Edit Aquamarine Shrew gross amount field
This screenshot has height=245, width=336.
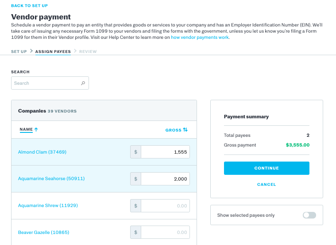point(165,206)
